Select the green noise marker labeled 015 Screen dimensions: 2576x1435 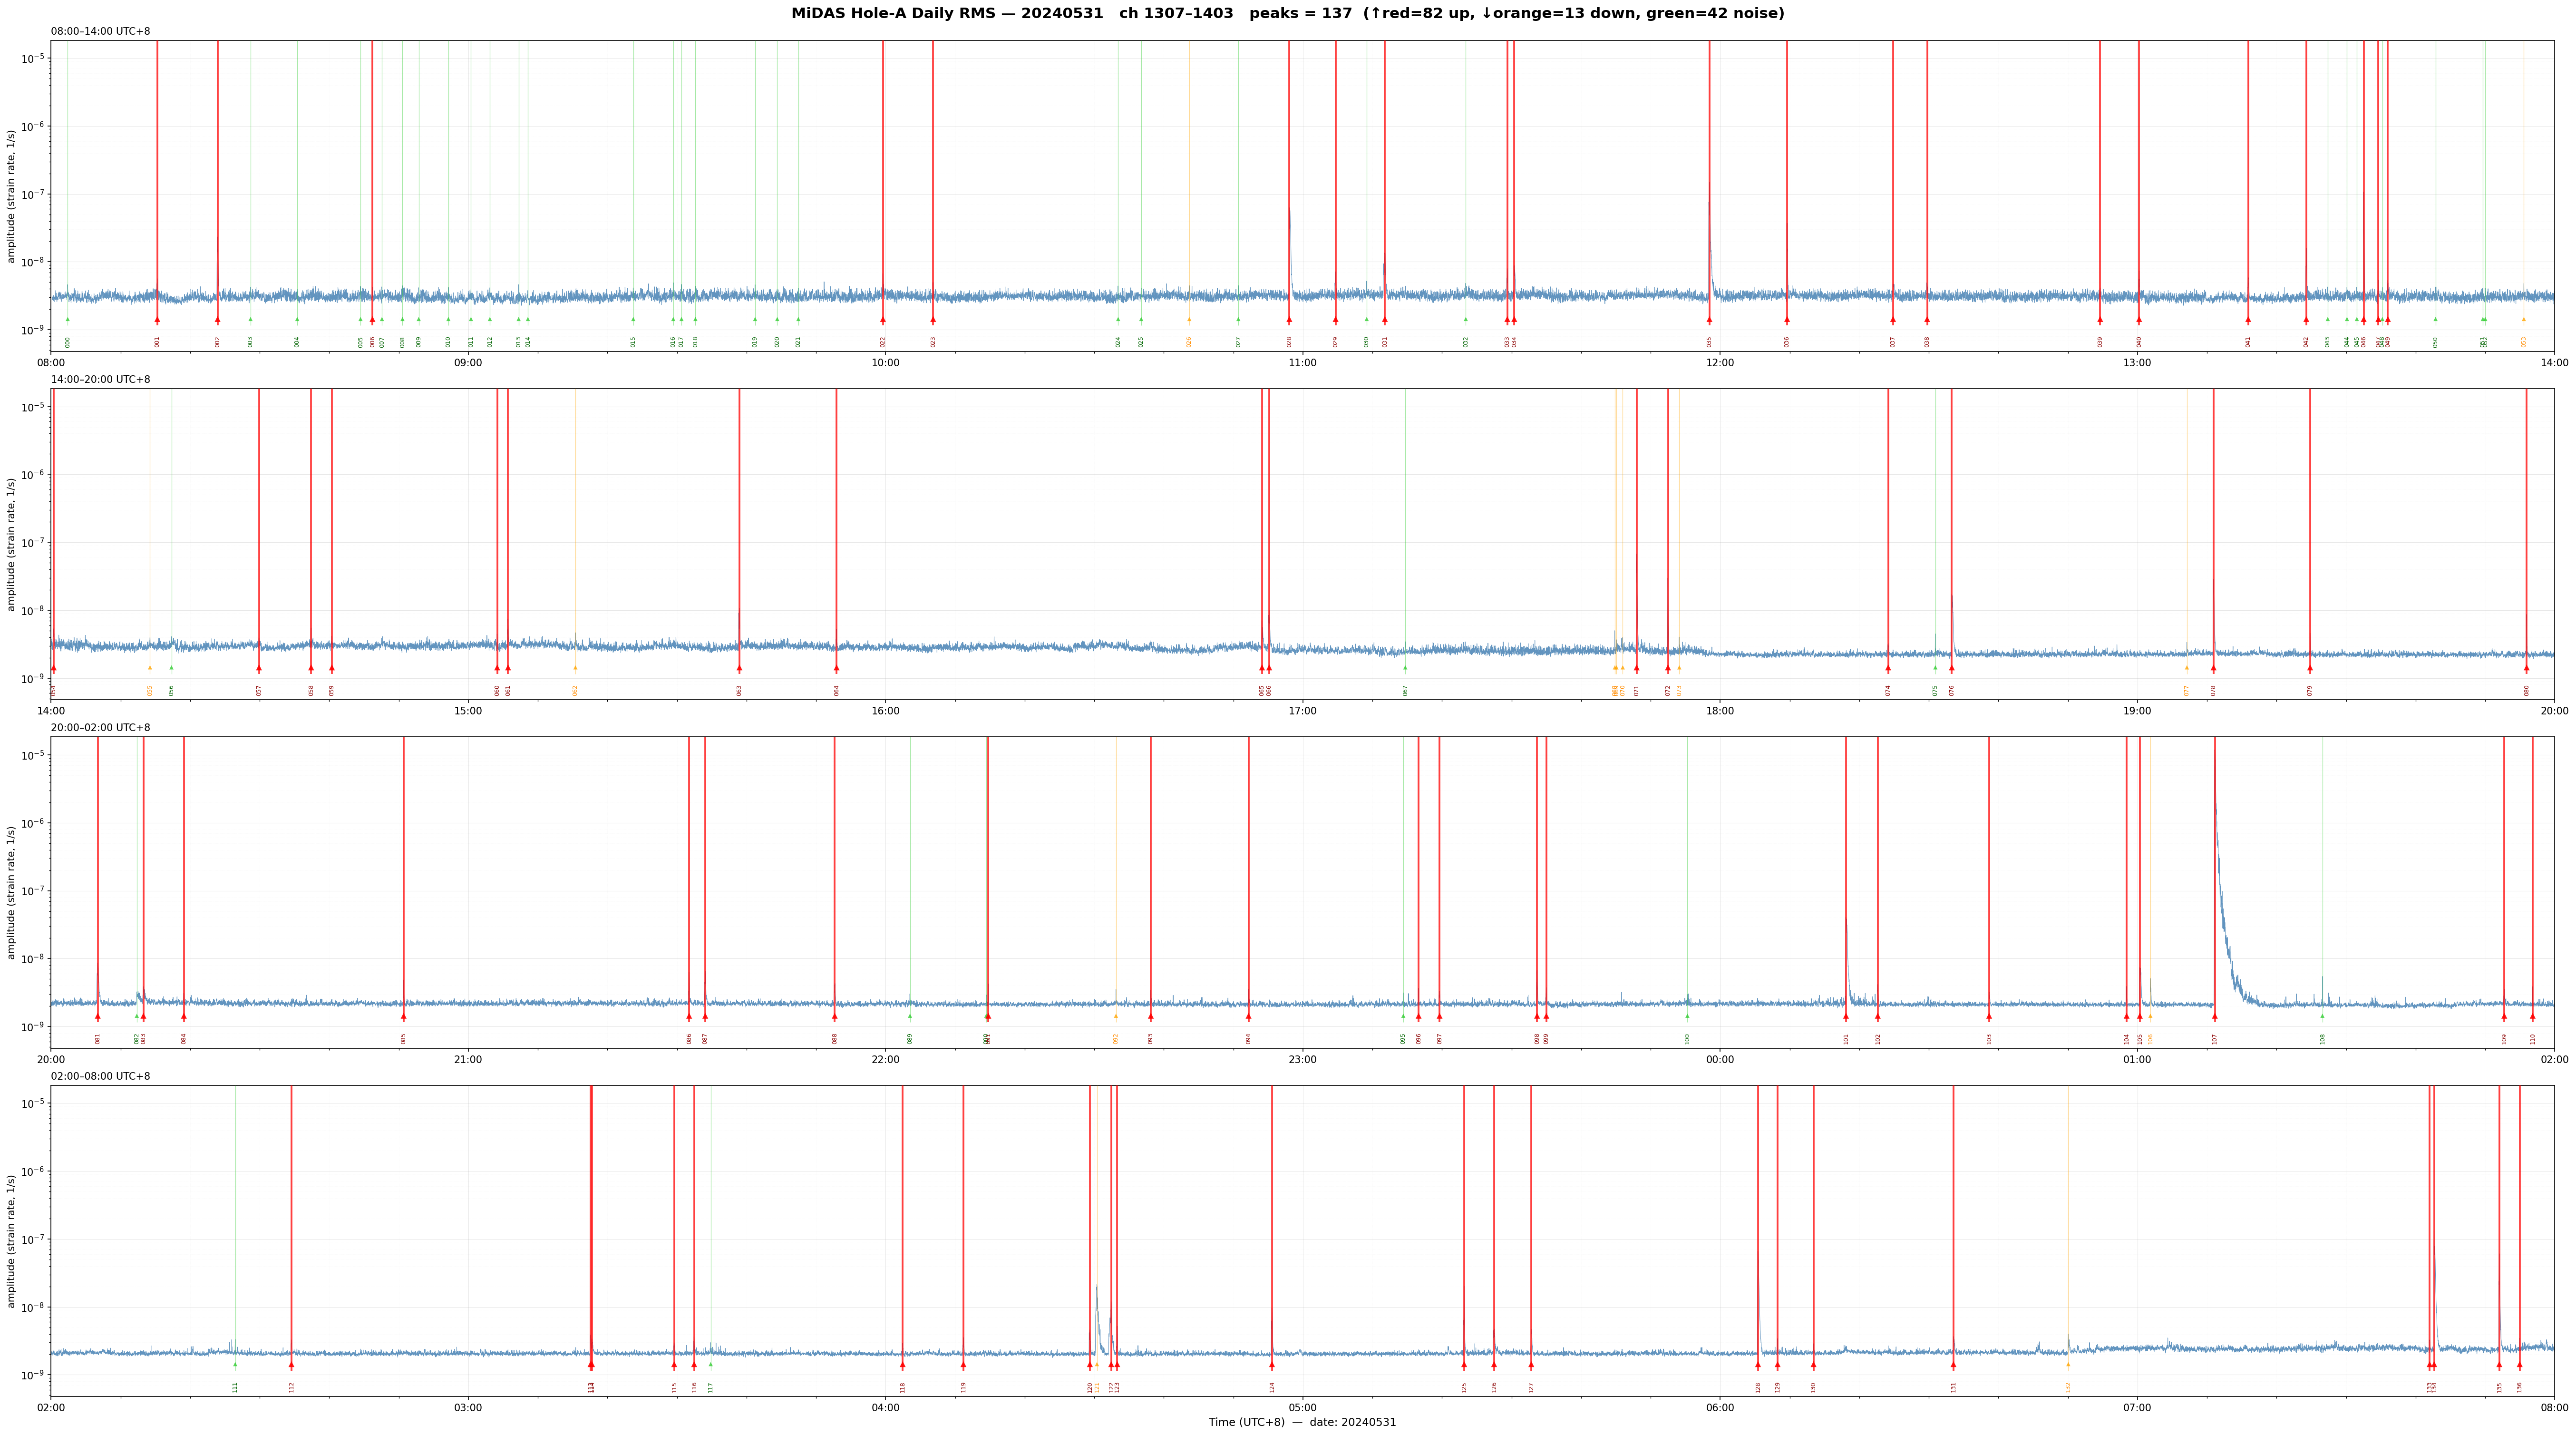tap(633, 320)
